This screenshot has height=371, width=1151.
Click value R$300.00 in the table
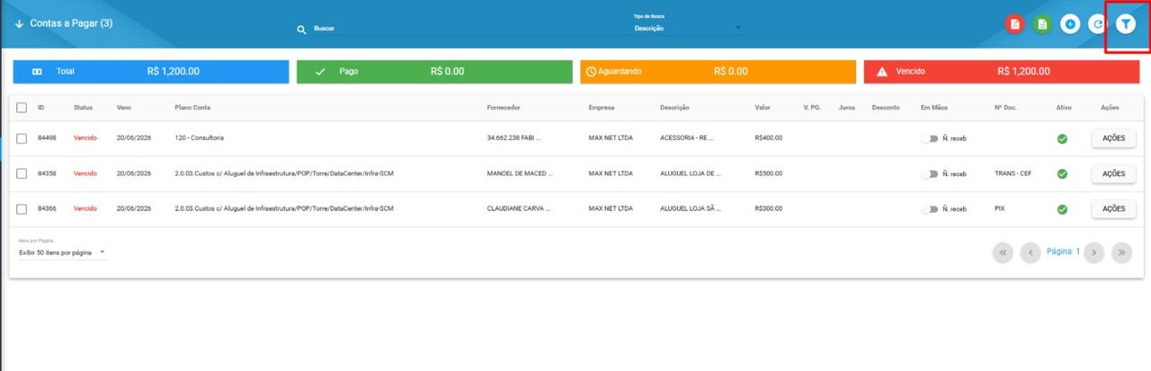point(769,208)
